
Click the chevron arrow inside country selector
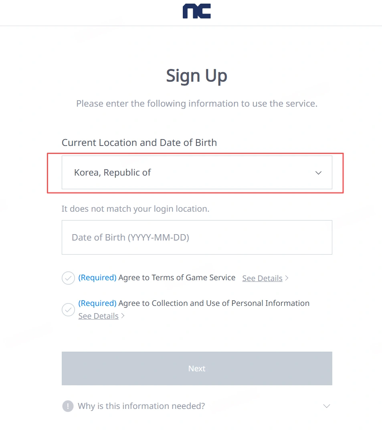318,173
